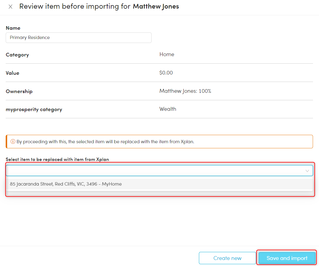Click the Matthew Jones name in the title
This screenshot has height=266, width=319.
tap(156, 6)
